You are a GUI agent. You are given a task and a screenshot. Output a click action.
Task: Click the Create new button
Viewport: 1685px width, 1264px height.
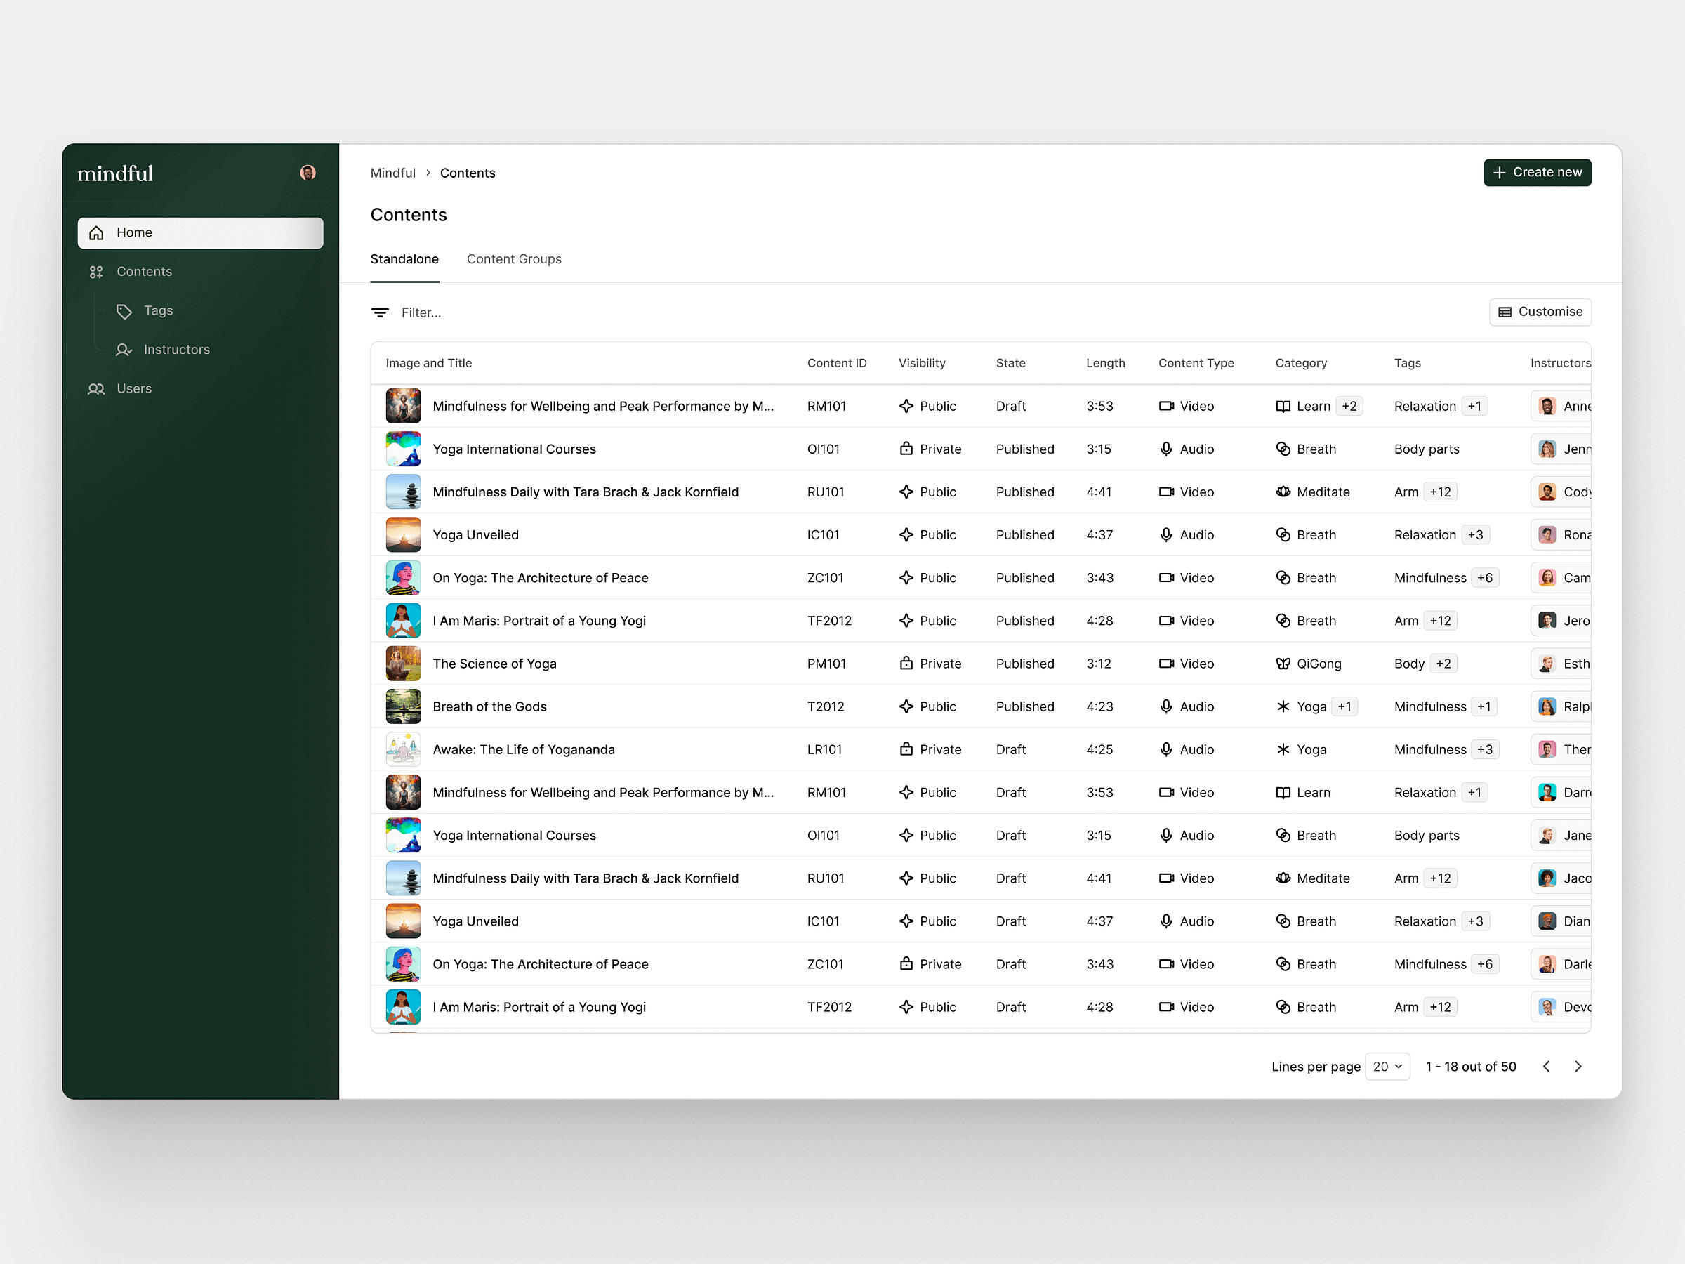coord(1538,173)
